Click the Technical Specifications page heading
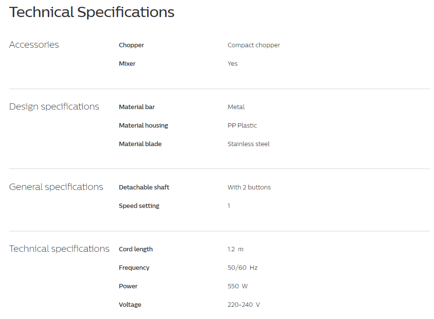 coord(92,12)
